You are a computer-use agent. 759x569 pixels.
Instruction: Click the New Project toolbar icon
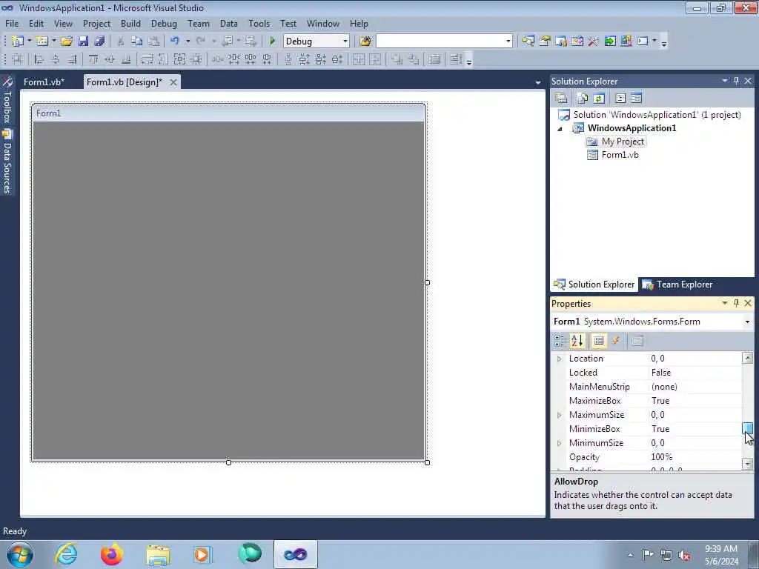click(18, 41)
